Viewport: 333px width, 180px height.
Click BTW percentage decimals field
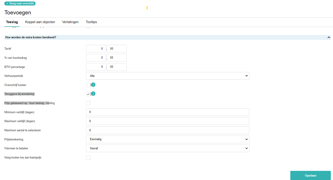point(117,67)
